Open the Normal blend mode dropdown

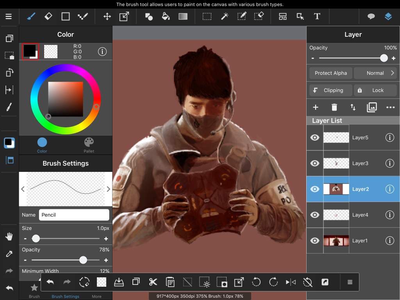click(x=375, y=73)
